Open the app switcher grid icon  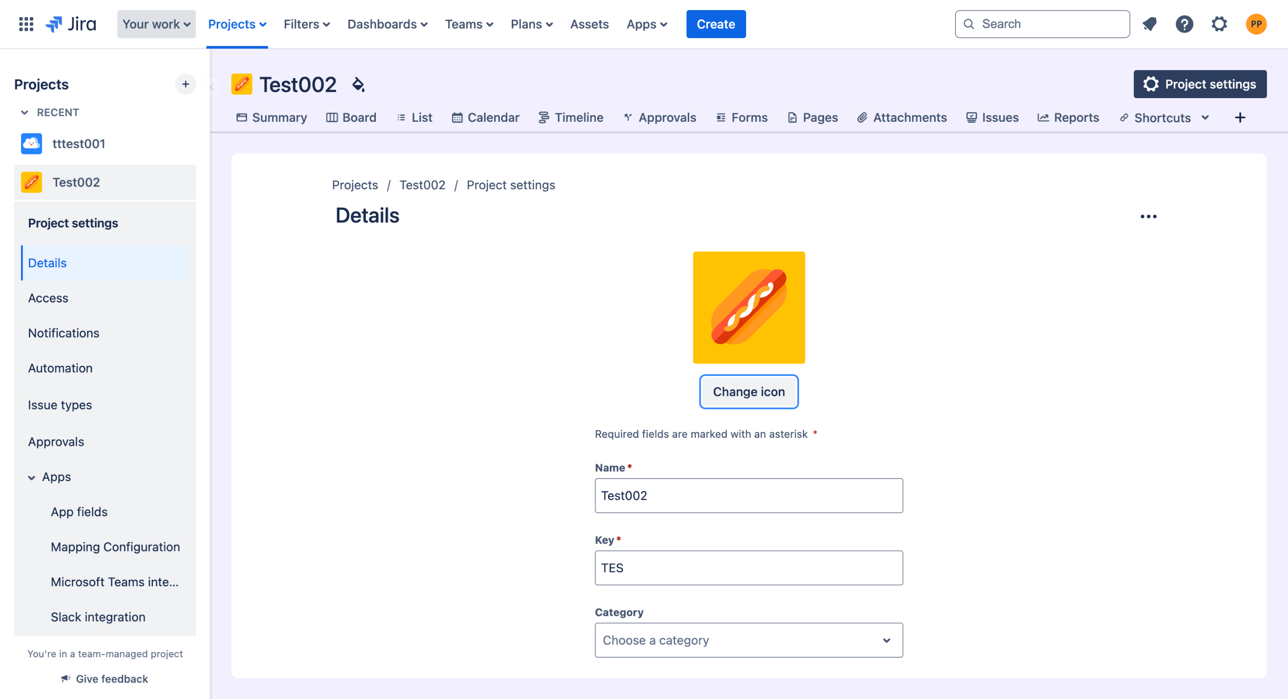click(x=26, y=24)
